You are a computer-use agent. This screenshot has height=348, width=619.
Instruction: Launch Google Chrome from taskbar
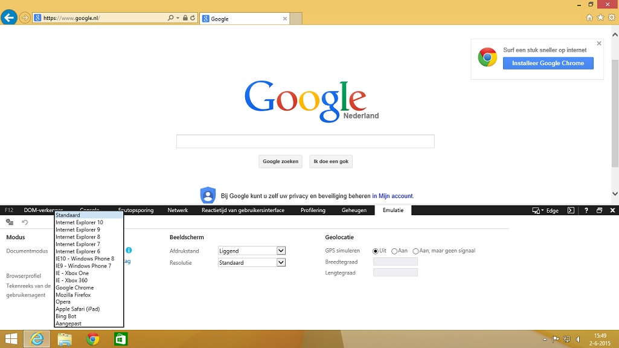[x=93, y=339]
